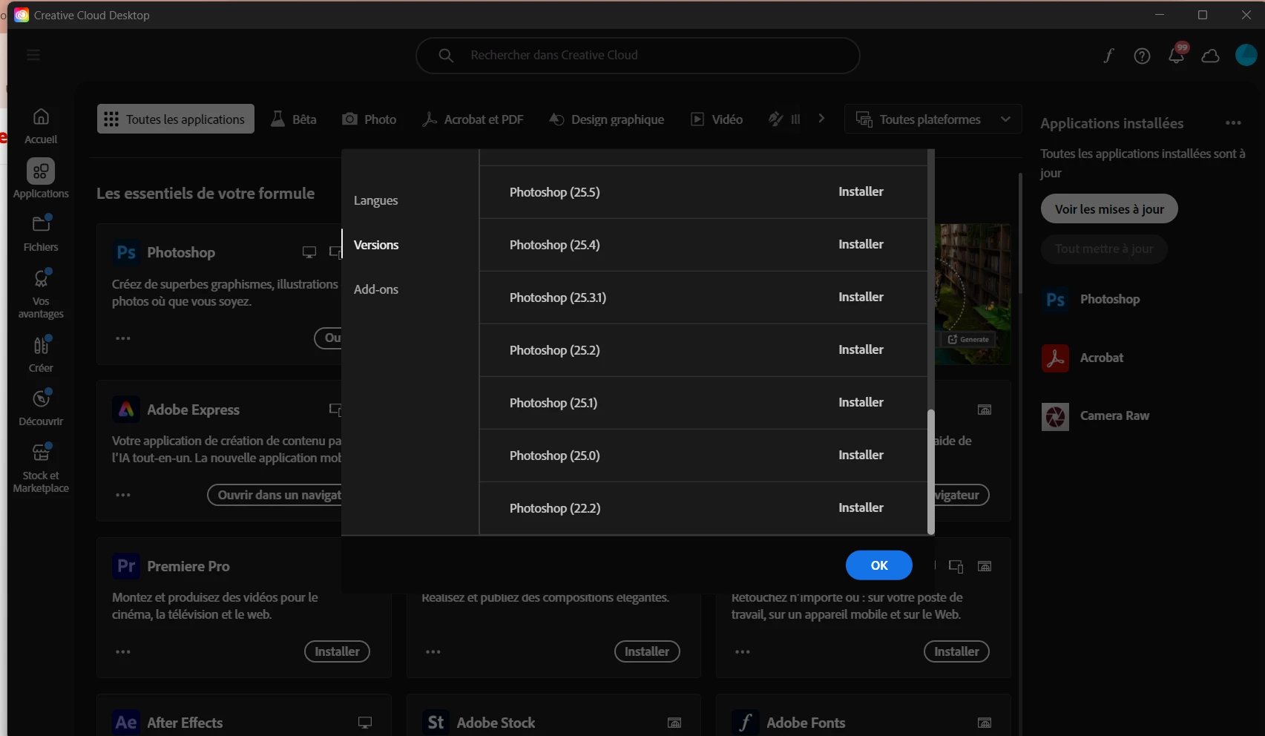1265x736 pixels.
Task: Install Photoshop (25.1)
Action: (x=861, y=402)
